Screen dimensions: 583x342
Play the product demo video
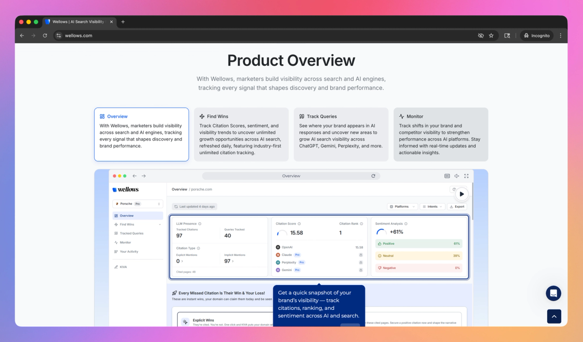[x=462, y=194]
